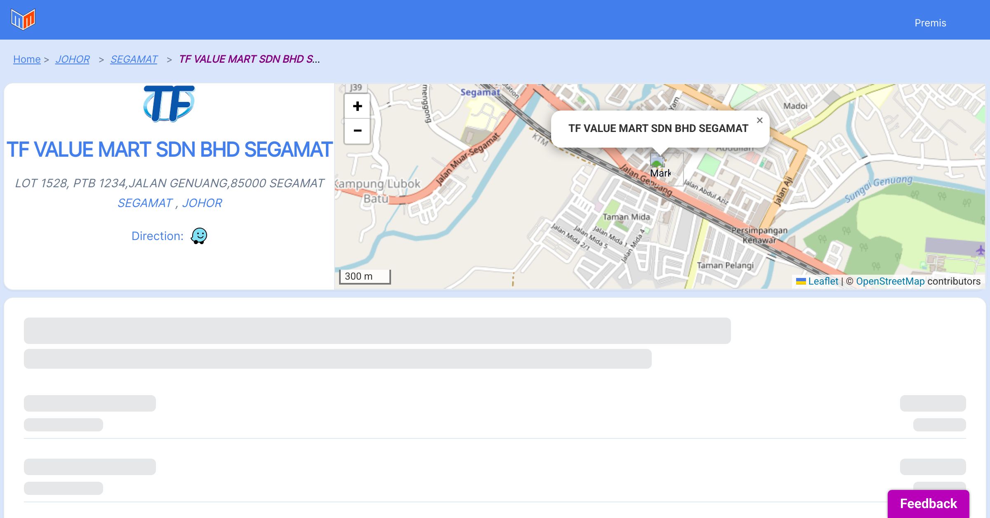This screenshot has width=990, height=518.
Task: Open the Premis menu item
Action: [x=930, y=23]
